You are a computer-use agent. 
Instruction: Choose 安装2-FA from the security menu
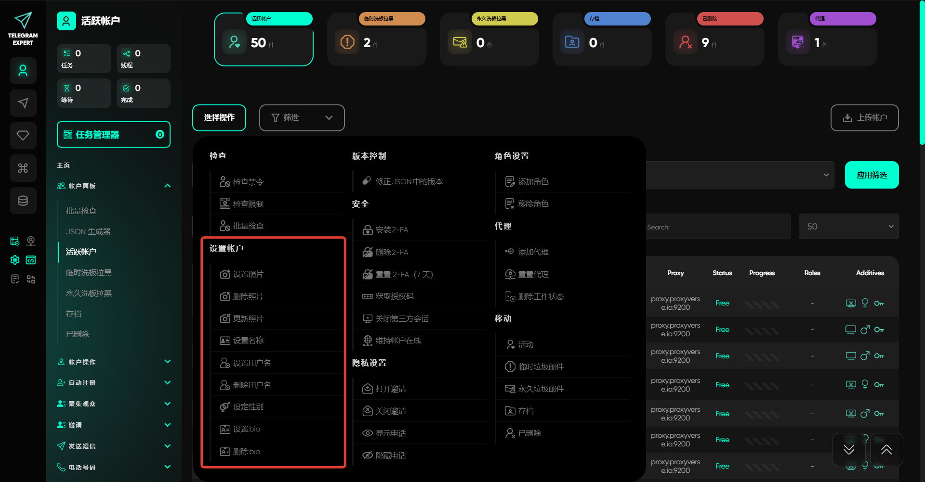[x=391, y=230]
